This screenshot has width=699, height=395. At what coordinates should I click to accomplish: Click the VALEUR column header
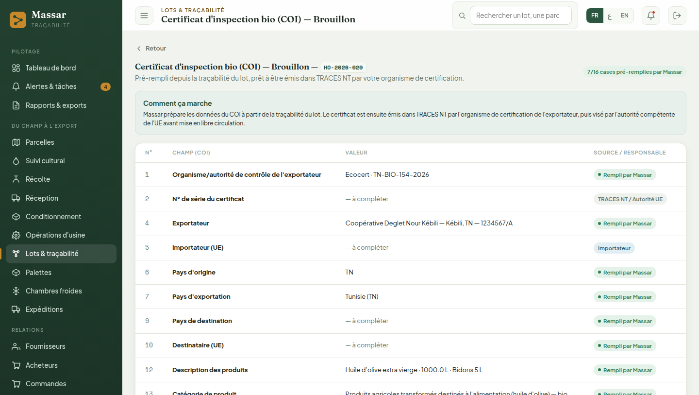click(356, 153)
